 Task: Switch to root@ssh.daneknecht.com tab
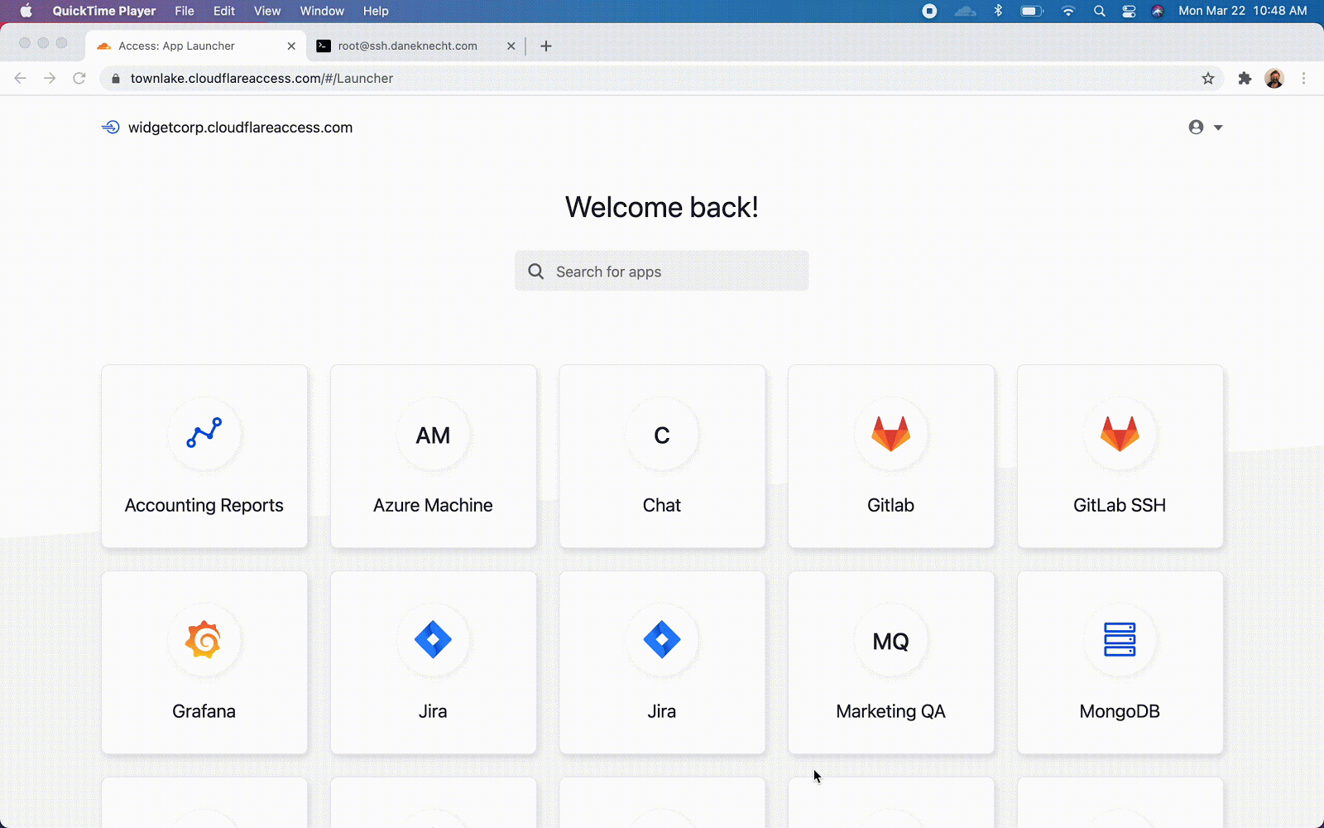(x=416, y=46)
